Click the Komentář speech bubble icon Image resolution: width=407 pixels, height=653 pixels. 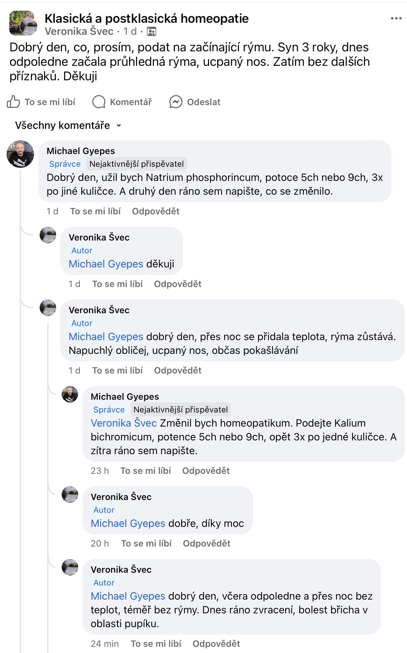tap(99, 102)
